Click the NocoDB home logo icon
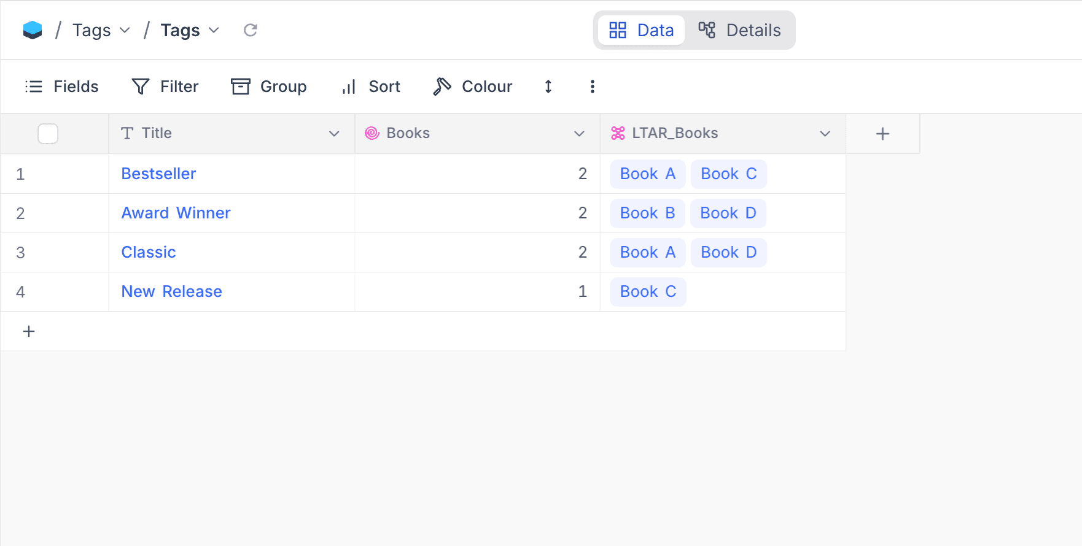 tap(33, 30)
